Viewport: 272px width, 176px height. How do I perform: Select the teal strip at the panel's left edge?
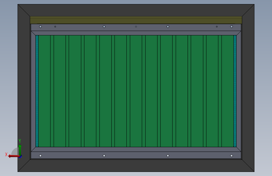pyautogui.click(x=37, y=91)
